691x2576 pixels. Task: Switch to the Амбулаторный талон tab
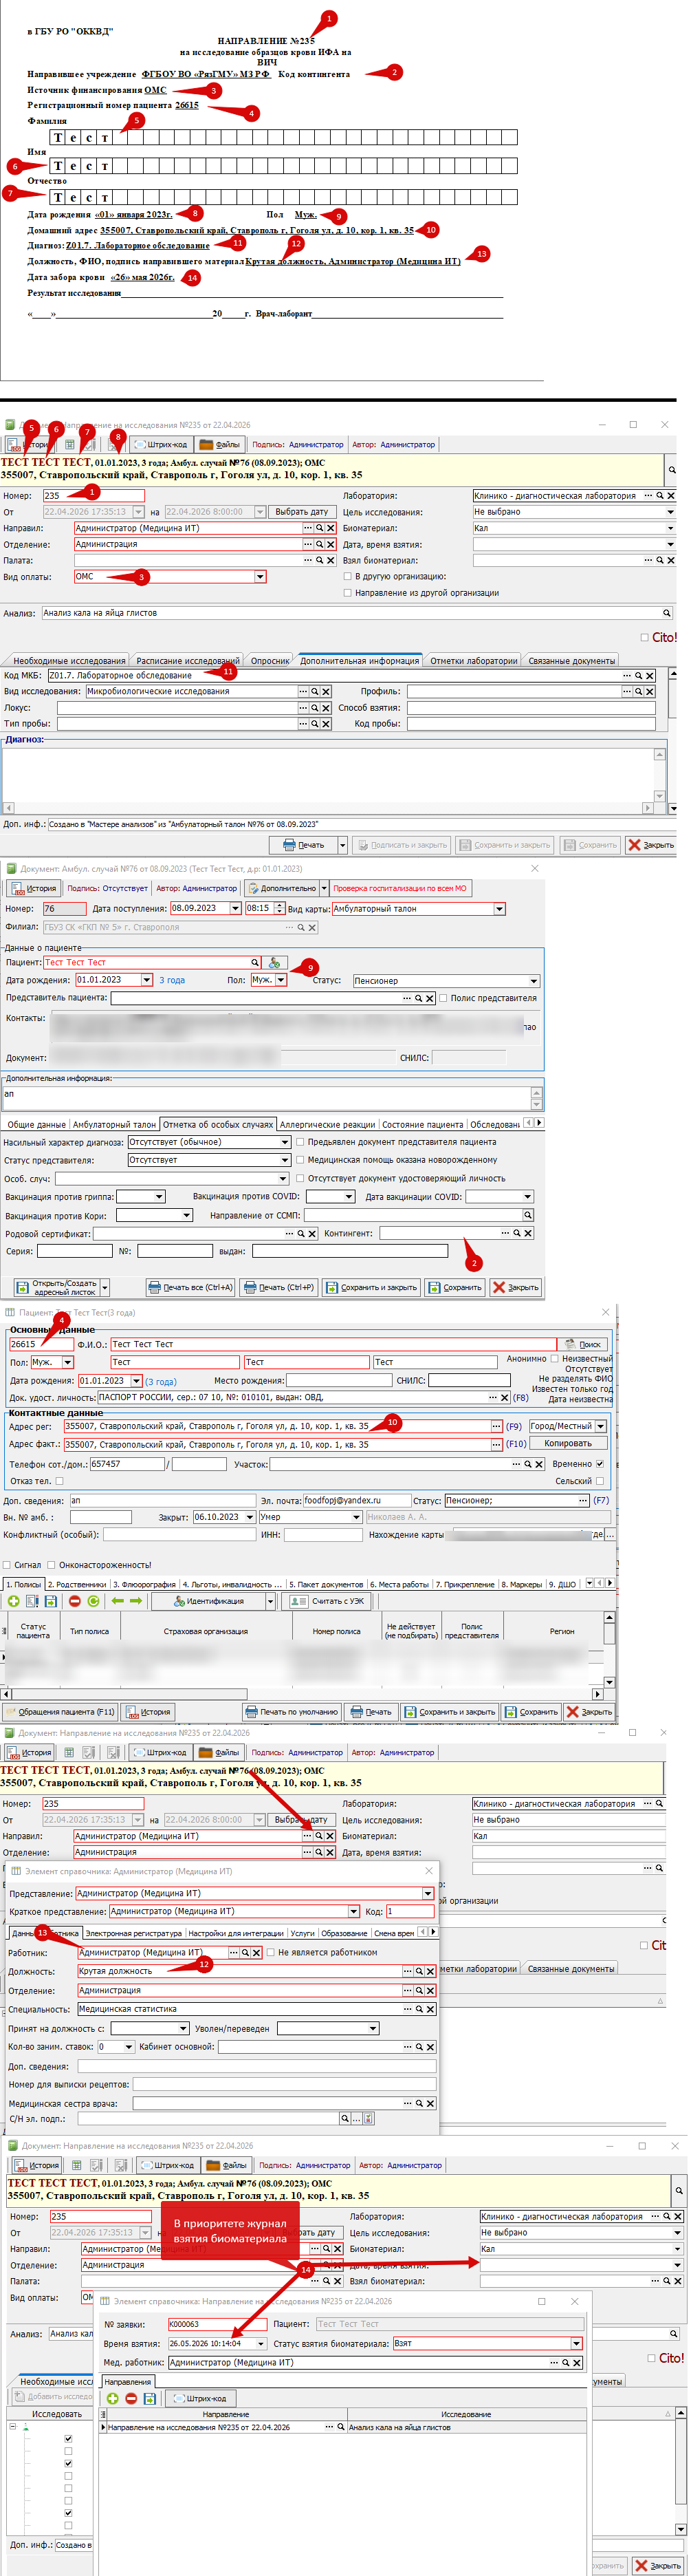pyautogui.click(x=114, y=1124)
